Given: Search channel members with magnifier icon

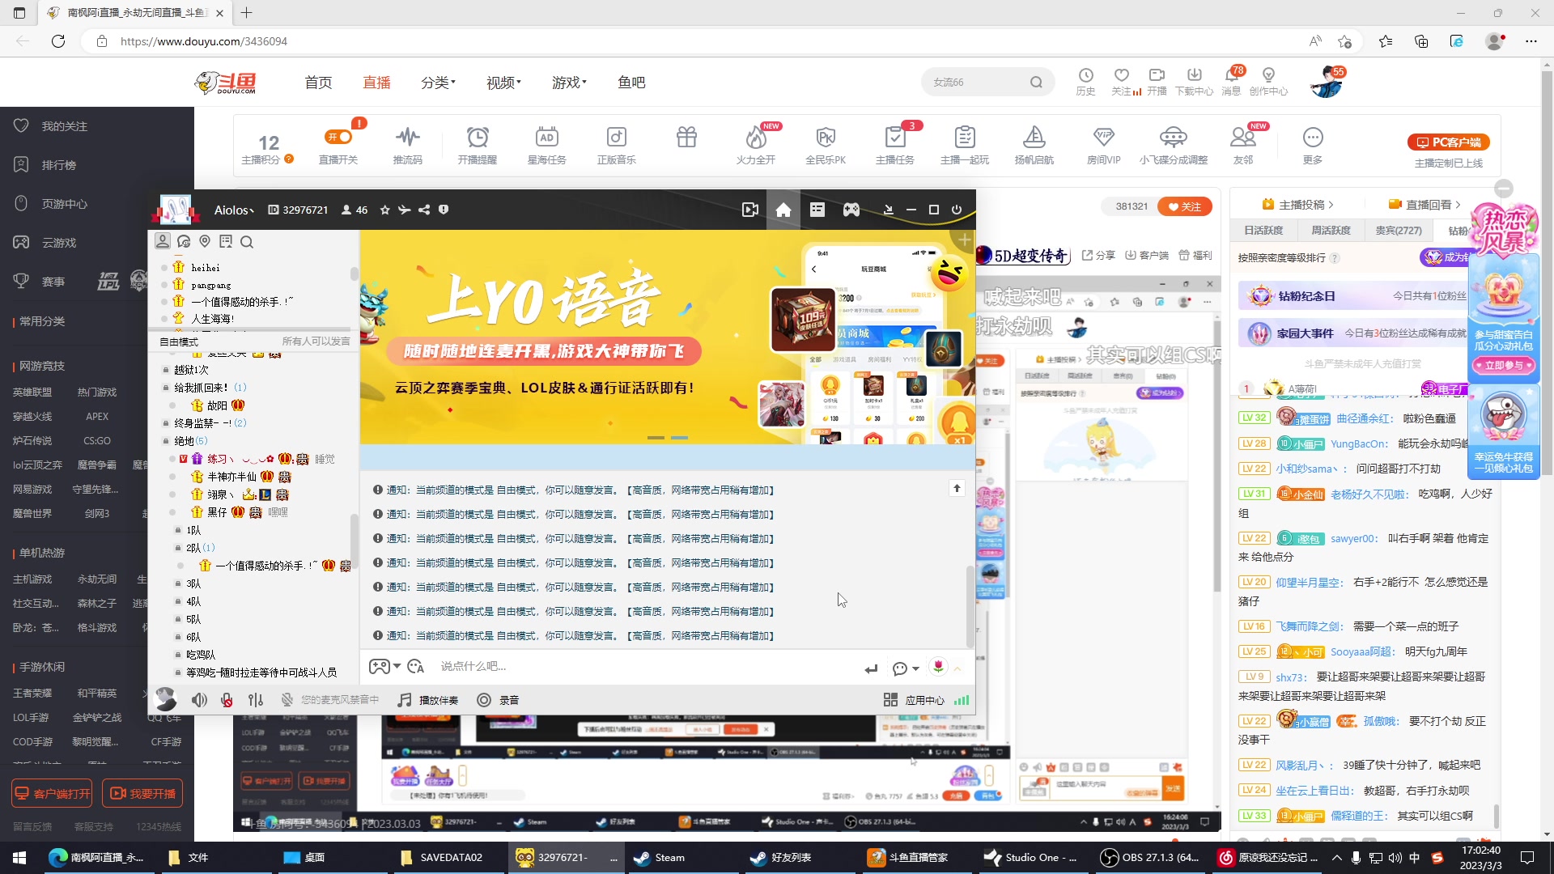Looking at the screenshot, I should (x=247, y=241).
